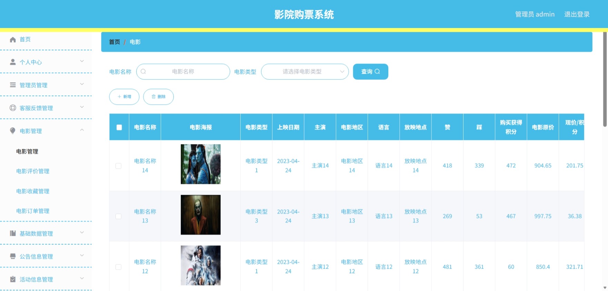Collapse the 电影管理 group heading chevron
The image size is (608, 291).
coord(82,130)
